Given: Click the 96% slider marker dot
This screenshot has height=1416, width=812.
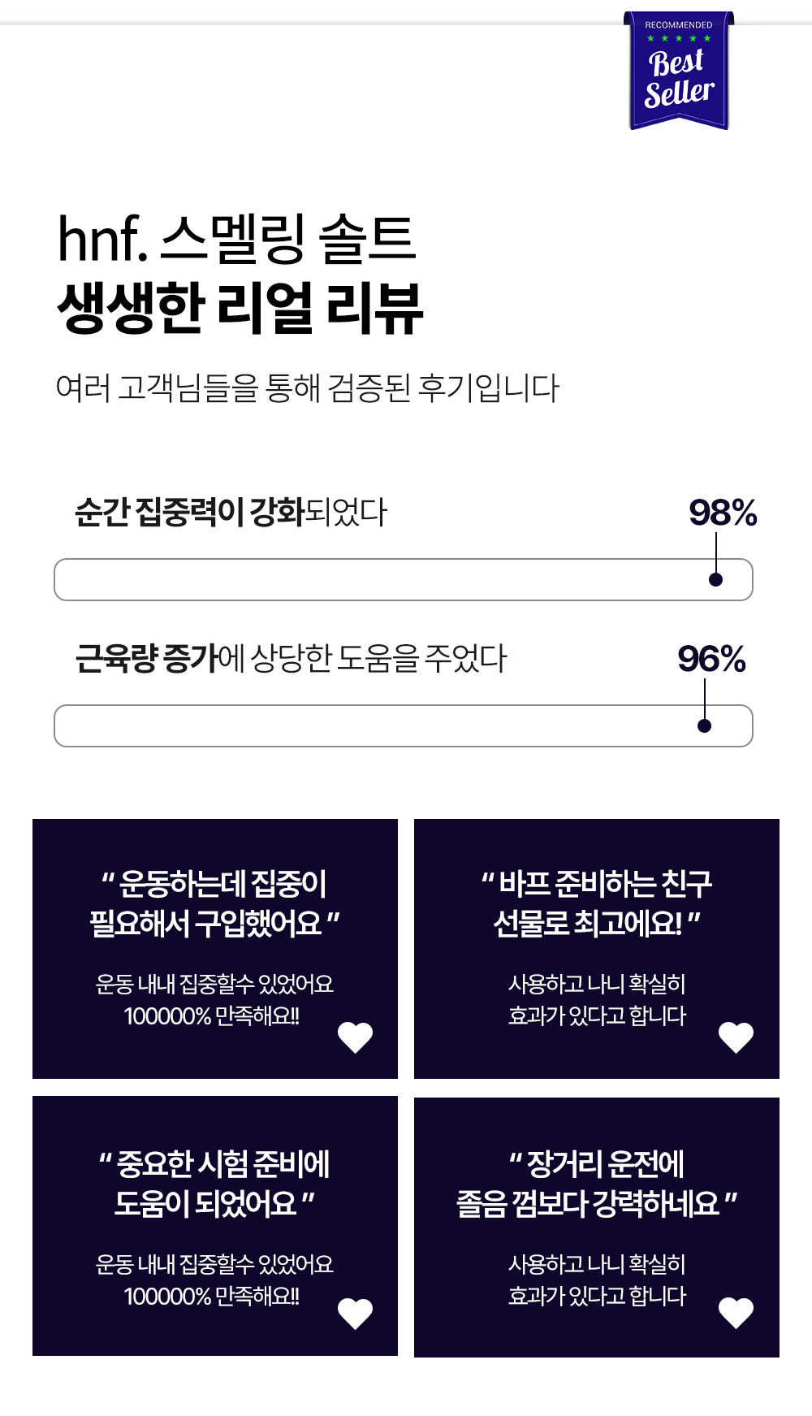Looking at the screenshot, I should click(704, 725).
